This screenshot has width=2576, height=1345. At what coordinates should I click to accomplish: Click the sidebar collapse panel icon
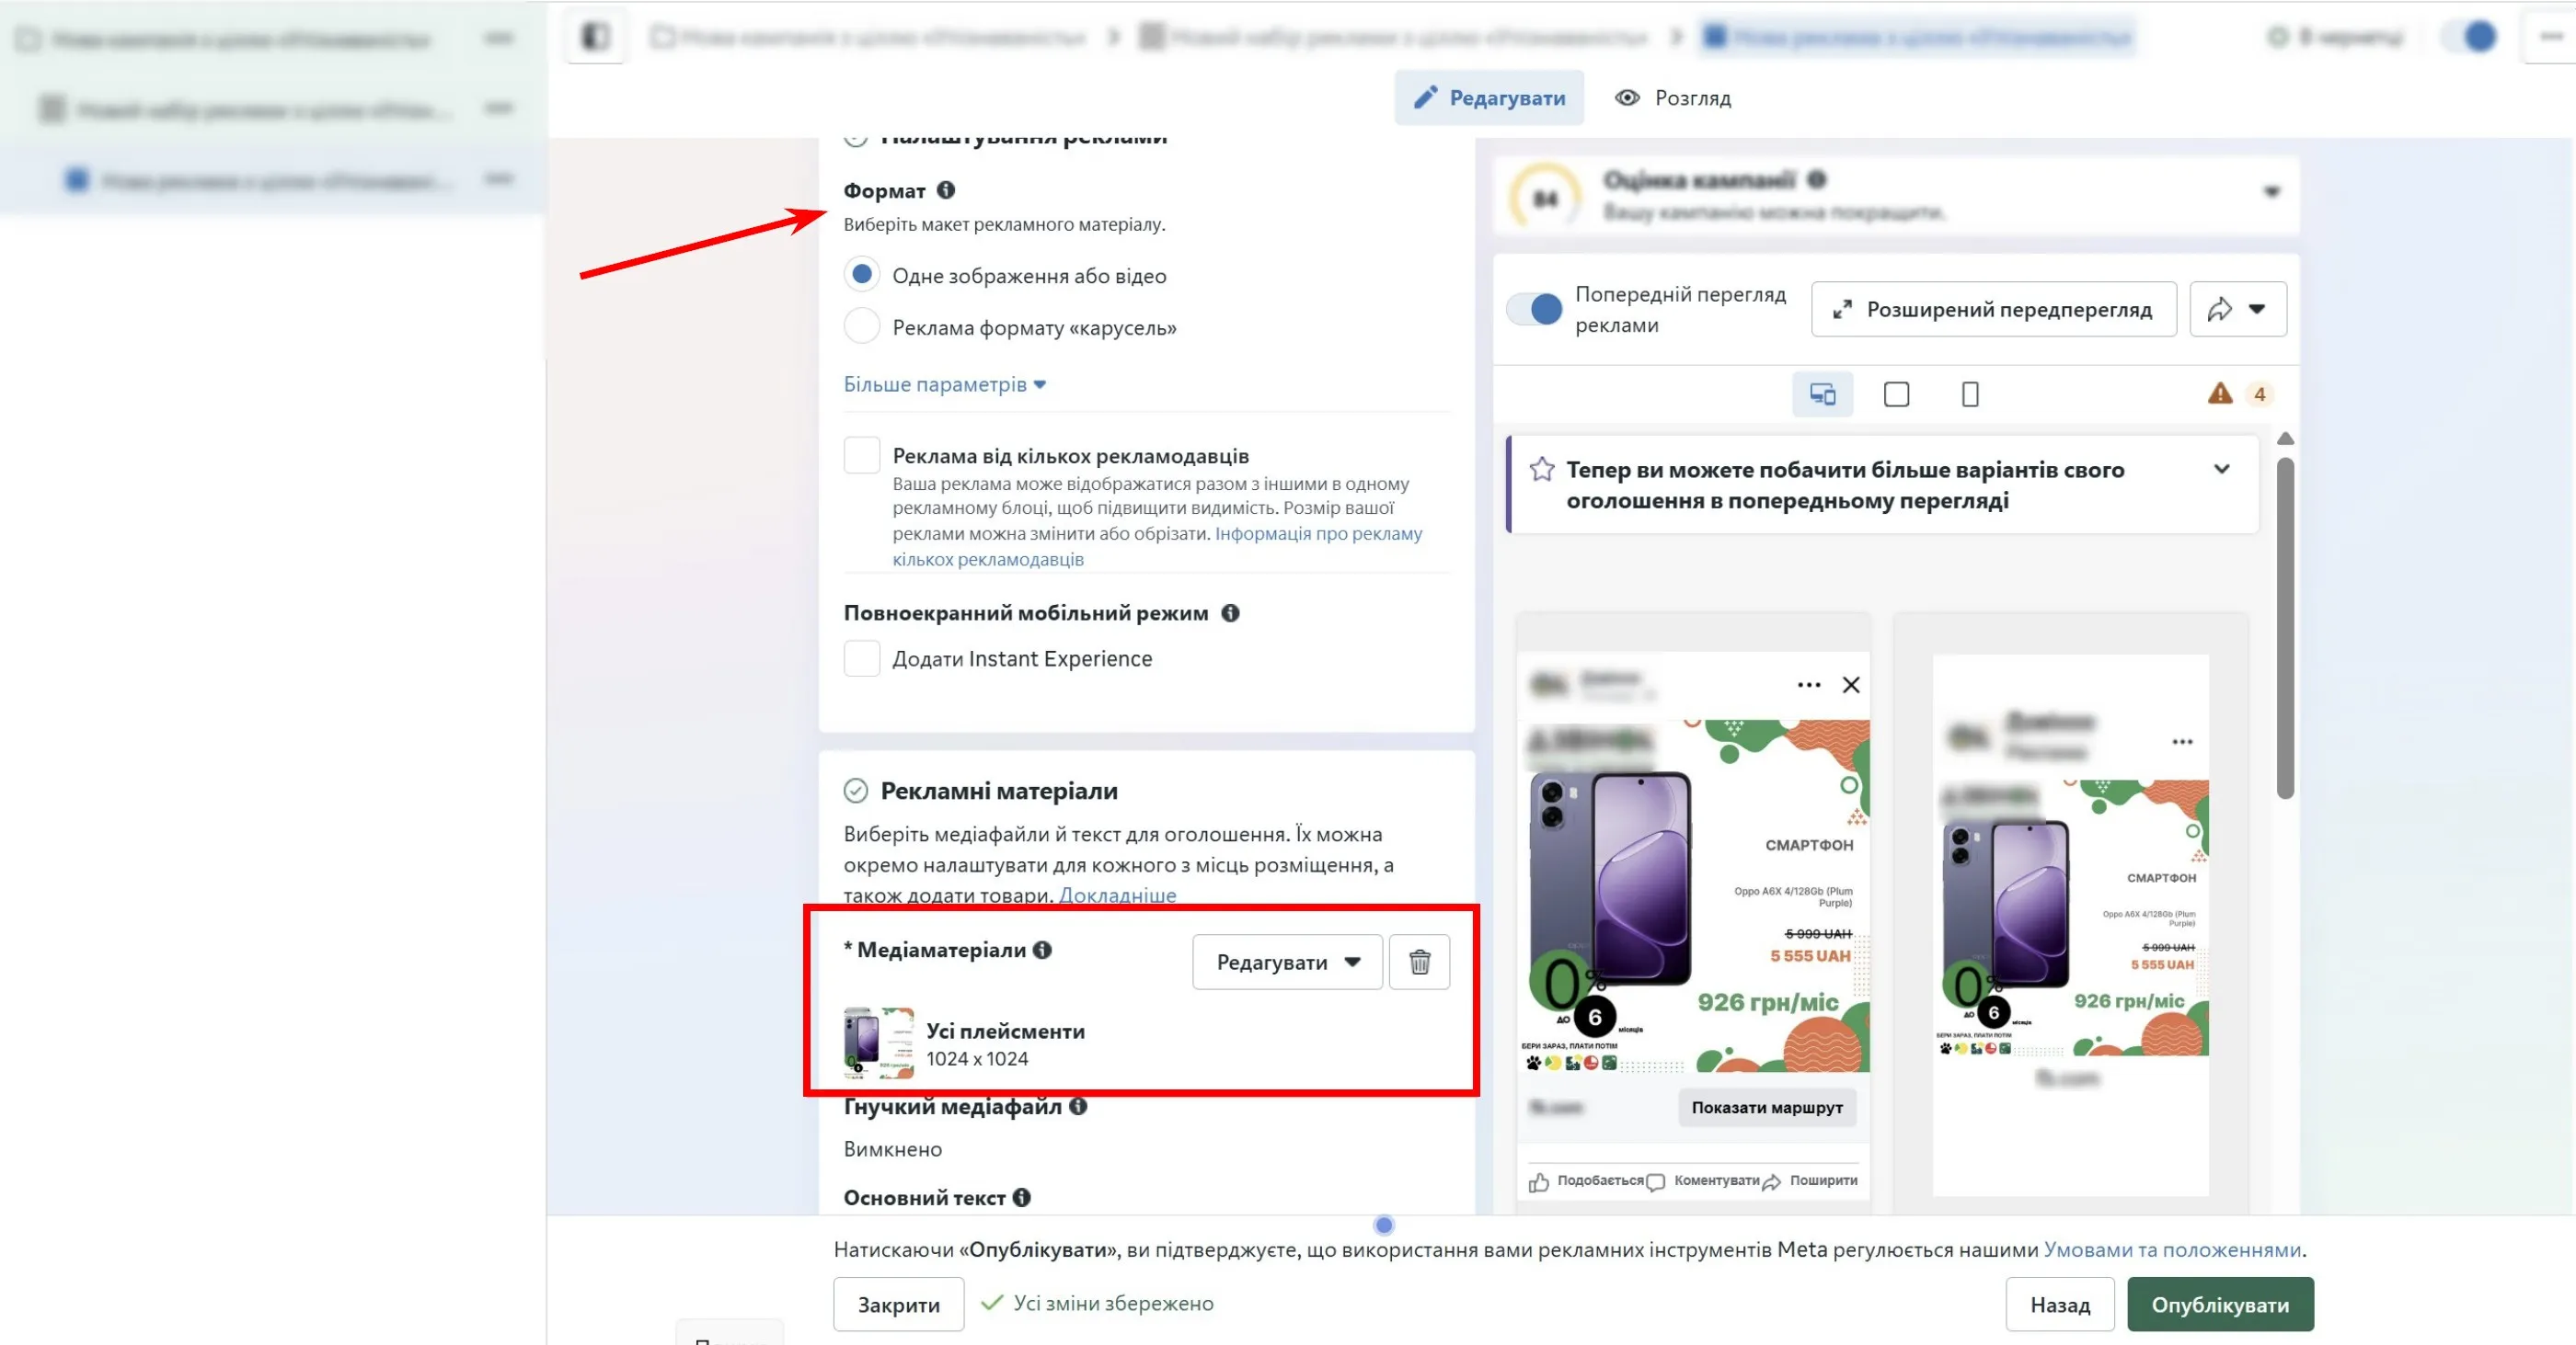[x=595, y=37]
